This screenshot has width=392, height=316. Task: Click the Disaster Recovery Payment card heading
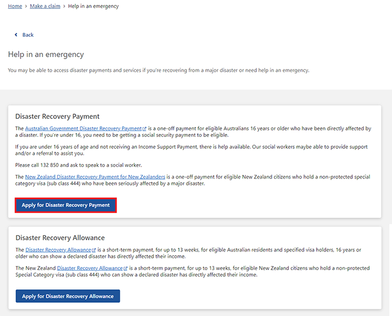coord(57,116)
